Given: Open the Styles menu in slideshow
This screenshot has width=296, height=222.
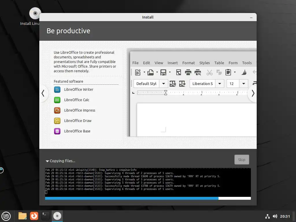Looking at the screenshot, I should (205, 63).
